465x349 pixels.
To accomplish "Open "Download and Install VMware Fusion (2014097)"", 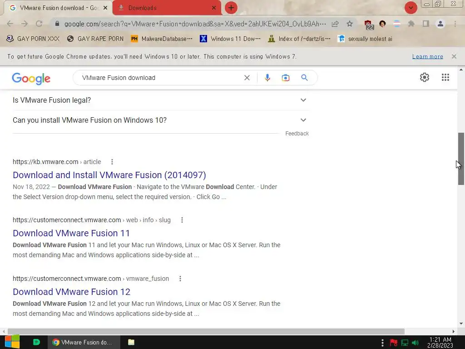I will point(109,175).
